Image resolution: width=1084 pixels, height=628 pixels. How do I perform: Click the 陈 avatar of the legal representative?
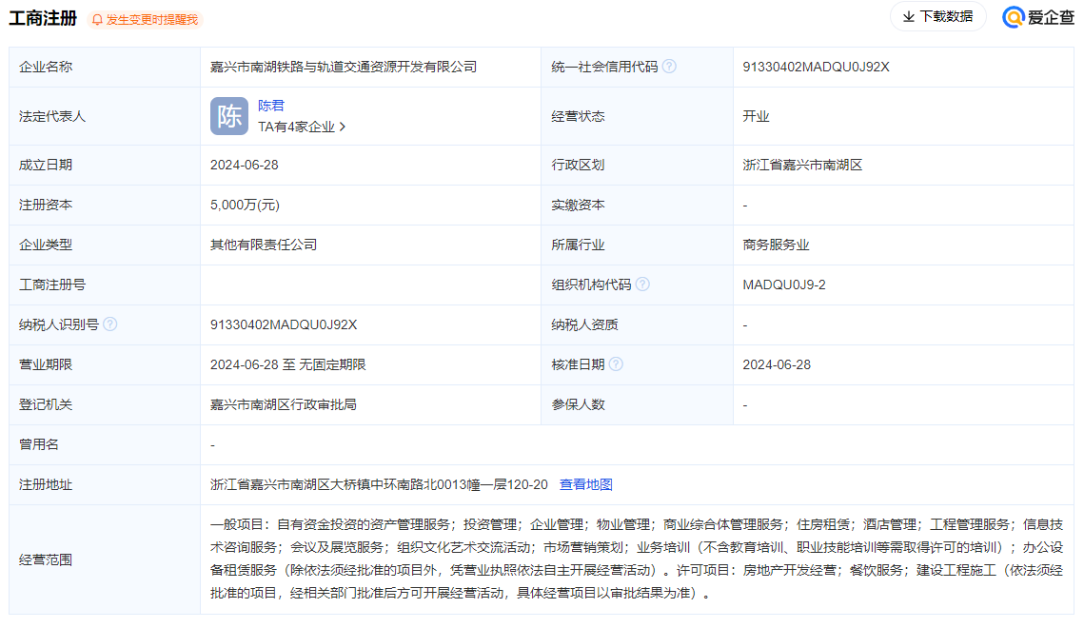(229, 115)
